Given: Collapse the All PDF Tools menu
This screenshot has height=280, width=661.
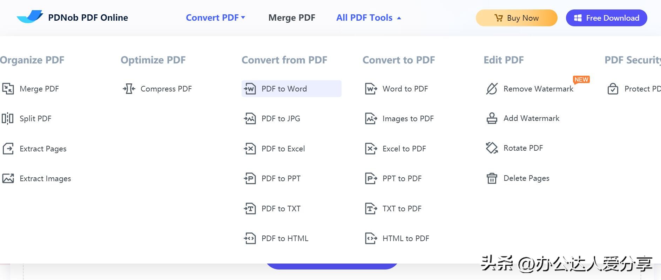Looking at the screenshot, I should point(369,18).
